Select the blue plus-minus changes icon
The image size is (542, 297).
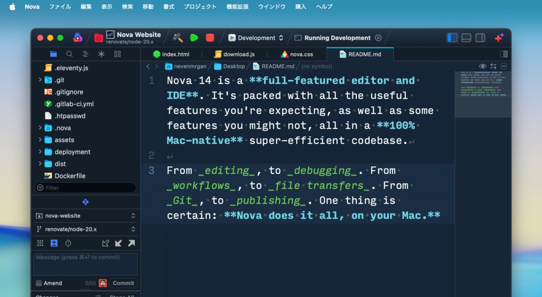coord(54,243)
